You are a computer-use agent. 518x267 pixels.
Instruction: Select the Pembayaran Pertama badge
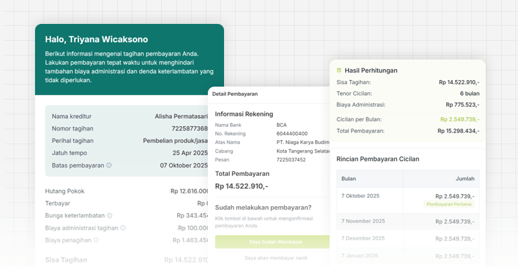(x=449, y=204)
